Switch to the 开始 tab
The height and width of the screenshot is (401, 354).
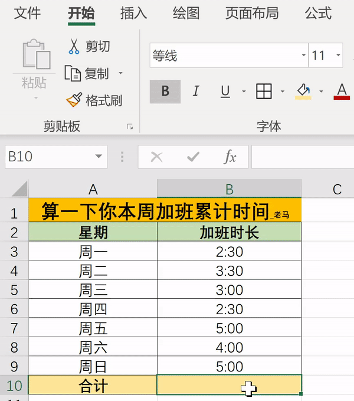tap(81, 13)
